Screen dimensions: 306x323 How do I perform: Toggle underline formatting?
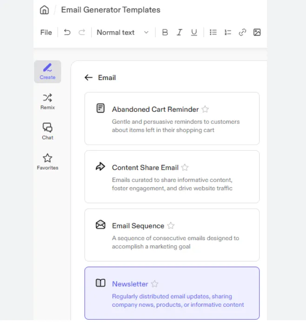(x=194, y=32)
